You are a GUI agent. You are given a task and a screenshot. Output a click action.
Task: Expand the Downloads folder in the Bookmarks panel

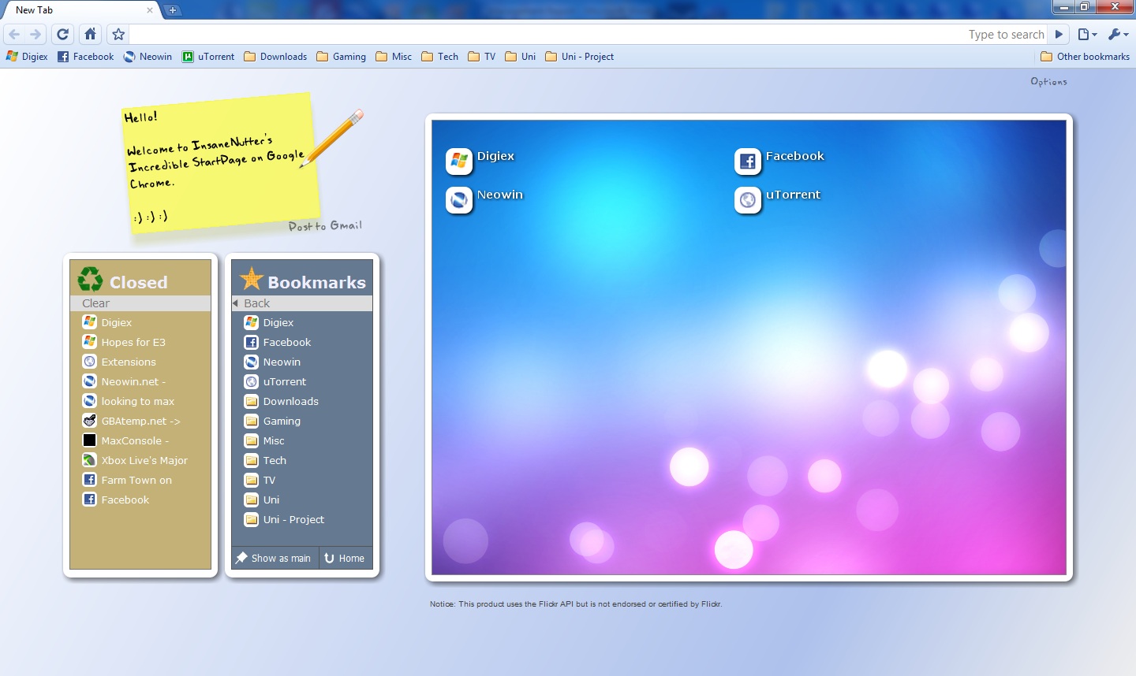[290, 401]
